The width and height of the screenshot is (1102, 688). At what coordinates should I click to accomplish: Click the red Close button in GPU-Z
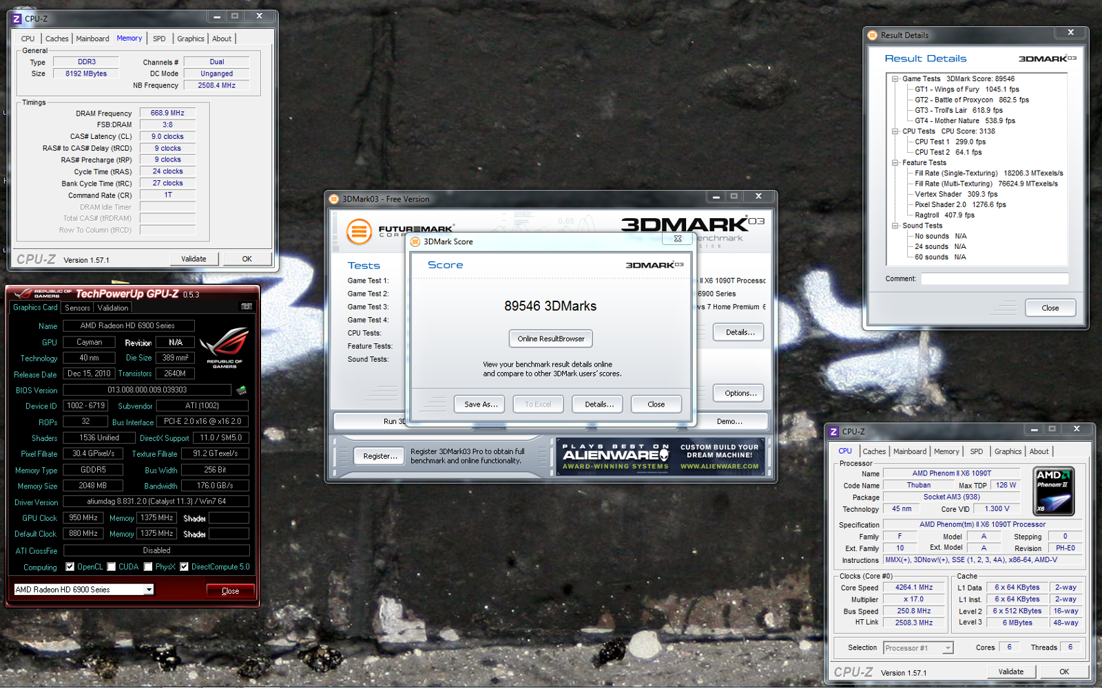[x=230, y=591]
